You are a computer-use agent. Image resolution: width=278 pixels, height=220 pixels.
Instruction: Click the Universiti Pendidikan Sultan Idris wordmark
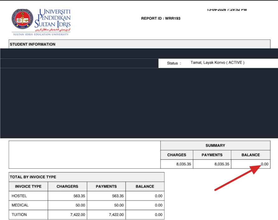pyautogui.click(x=53, y=20)
